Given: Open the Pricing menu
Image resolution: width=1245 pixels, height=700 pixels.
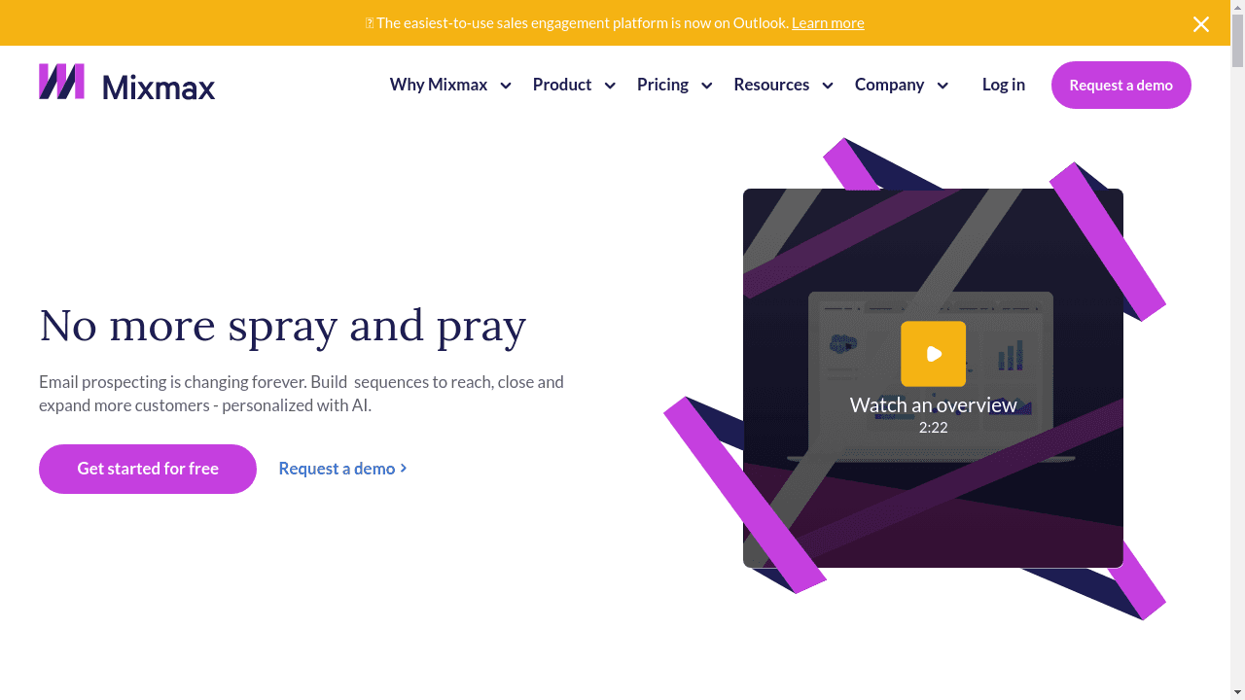Looking at the screenshot, I should 662,85.
